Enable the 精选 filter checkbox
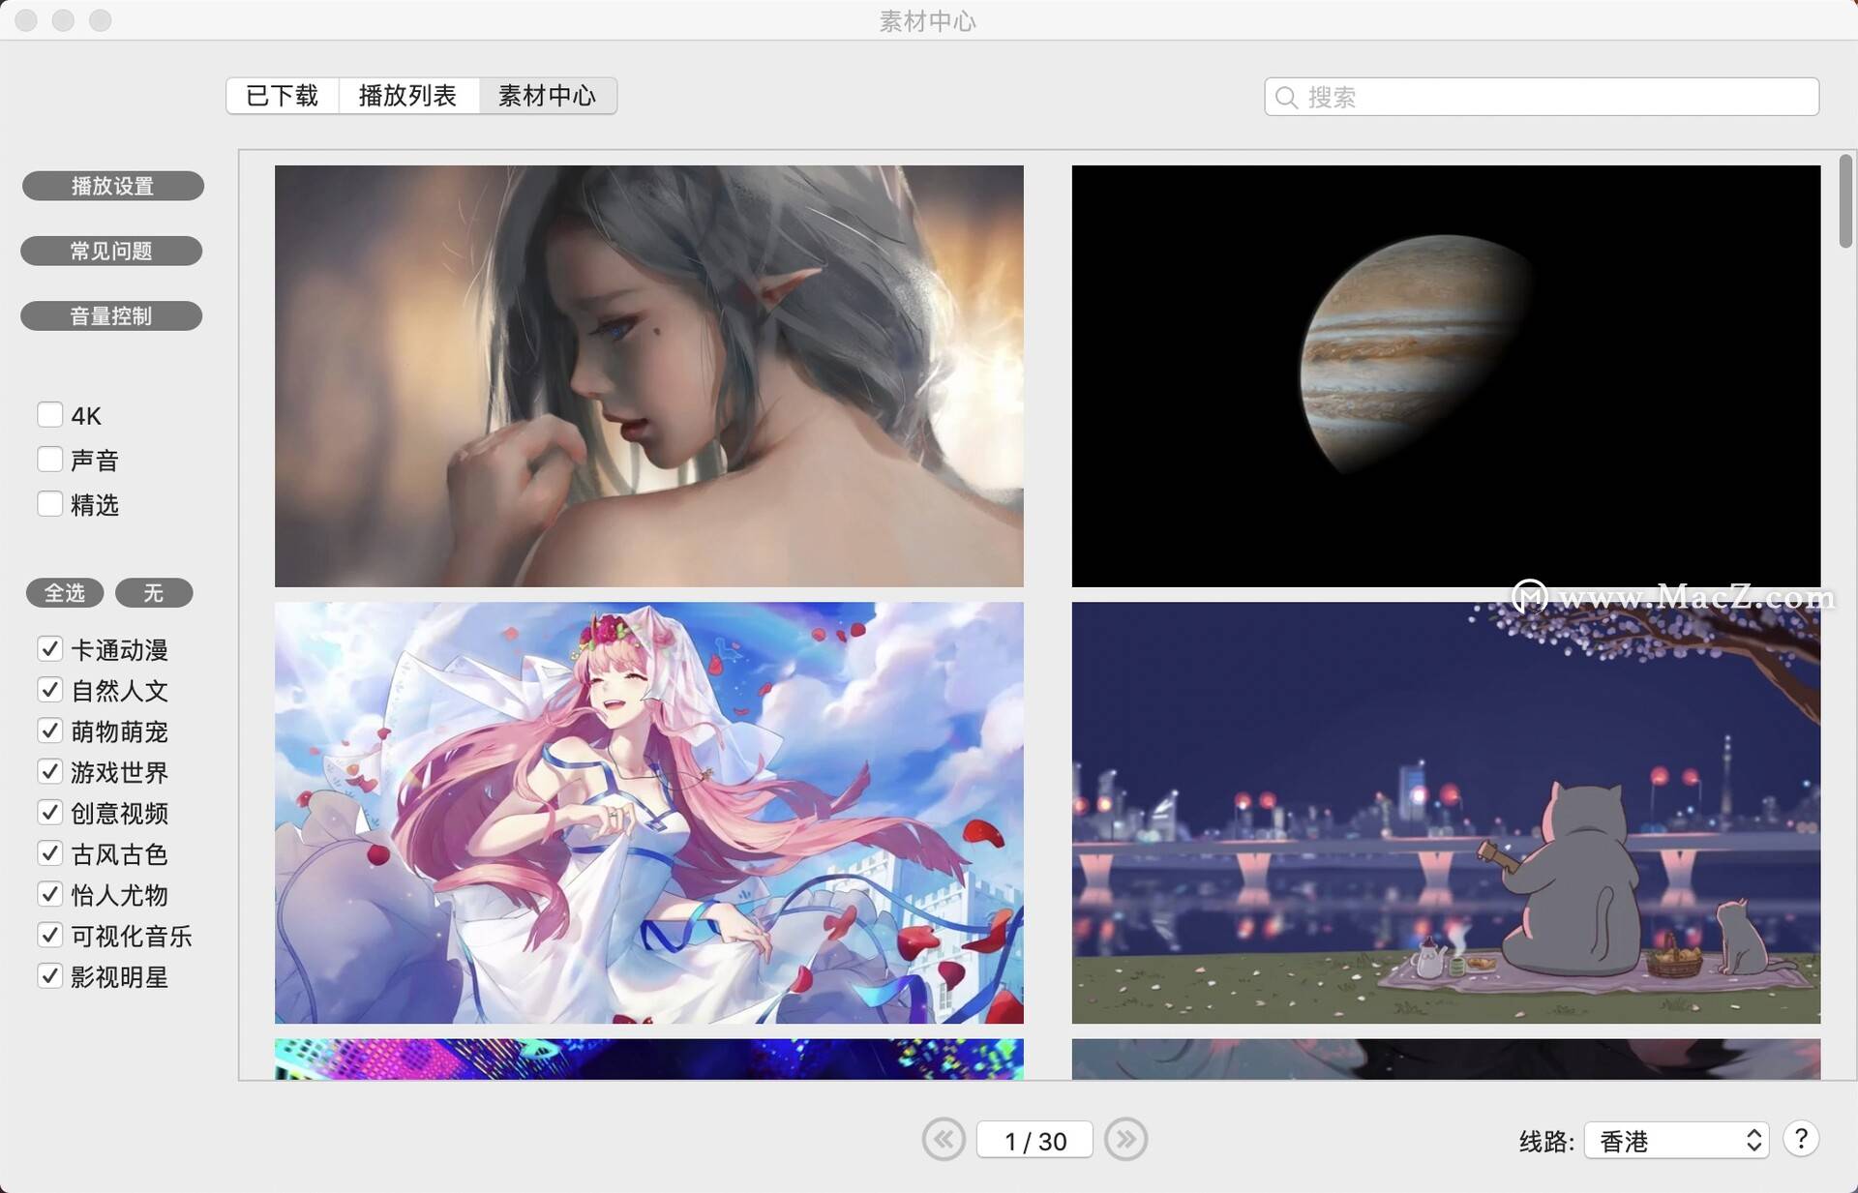The width and height of the screenshot is (1858, 1193). tap(49, 504)
